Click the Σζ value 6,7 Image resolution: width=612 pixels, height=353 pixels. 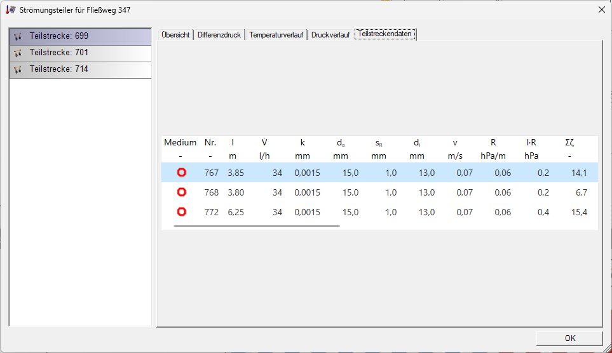(x=581, y=192)
